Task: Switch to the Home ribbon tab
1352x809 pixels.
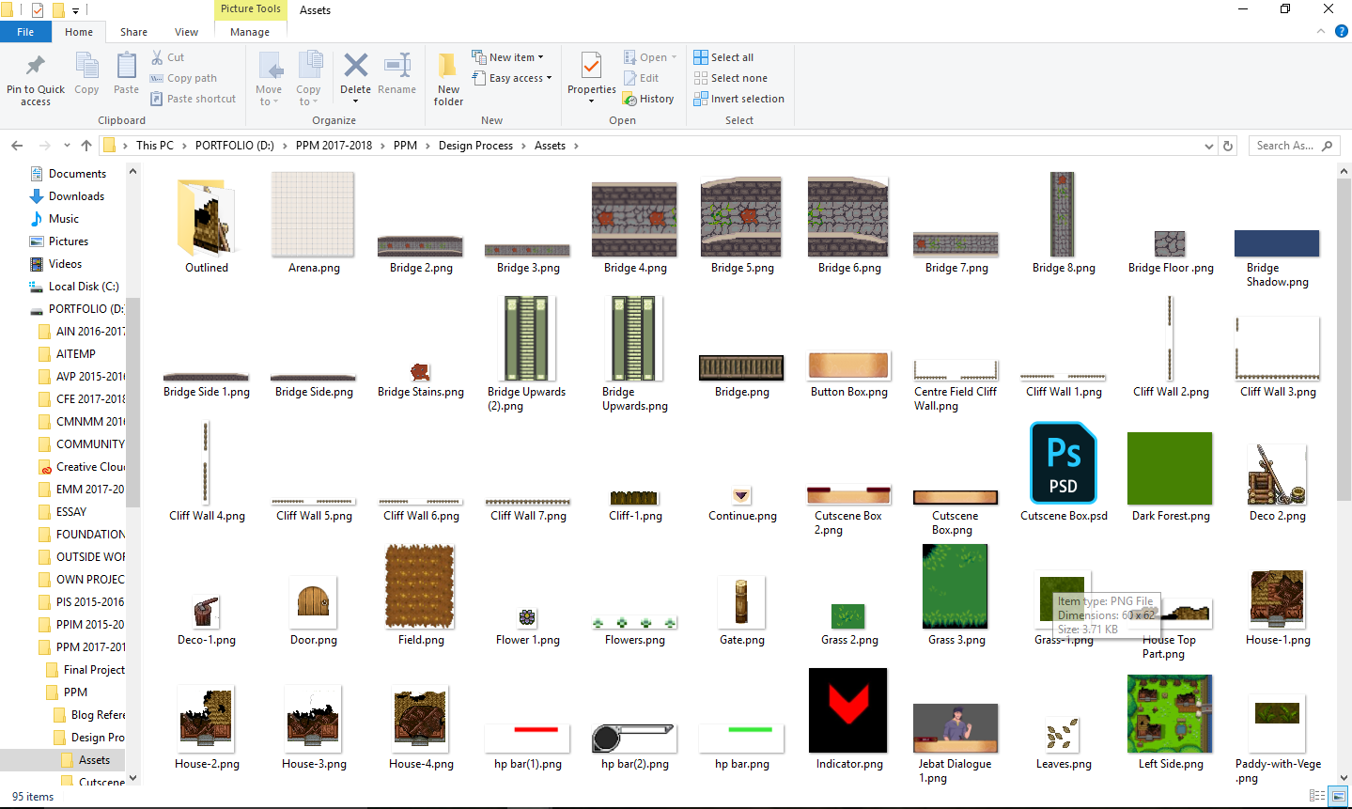Action: click(x=79, y=32)
